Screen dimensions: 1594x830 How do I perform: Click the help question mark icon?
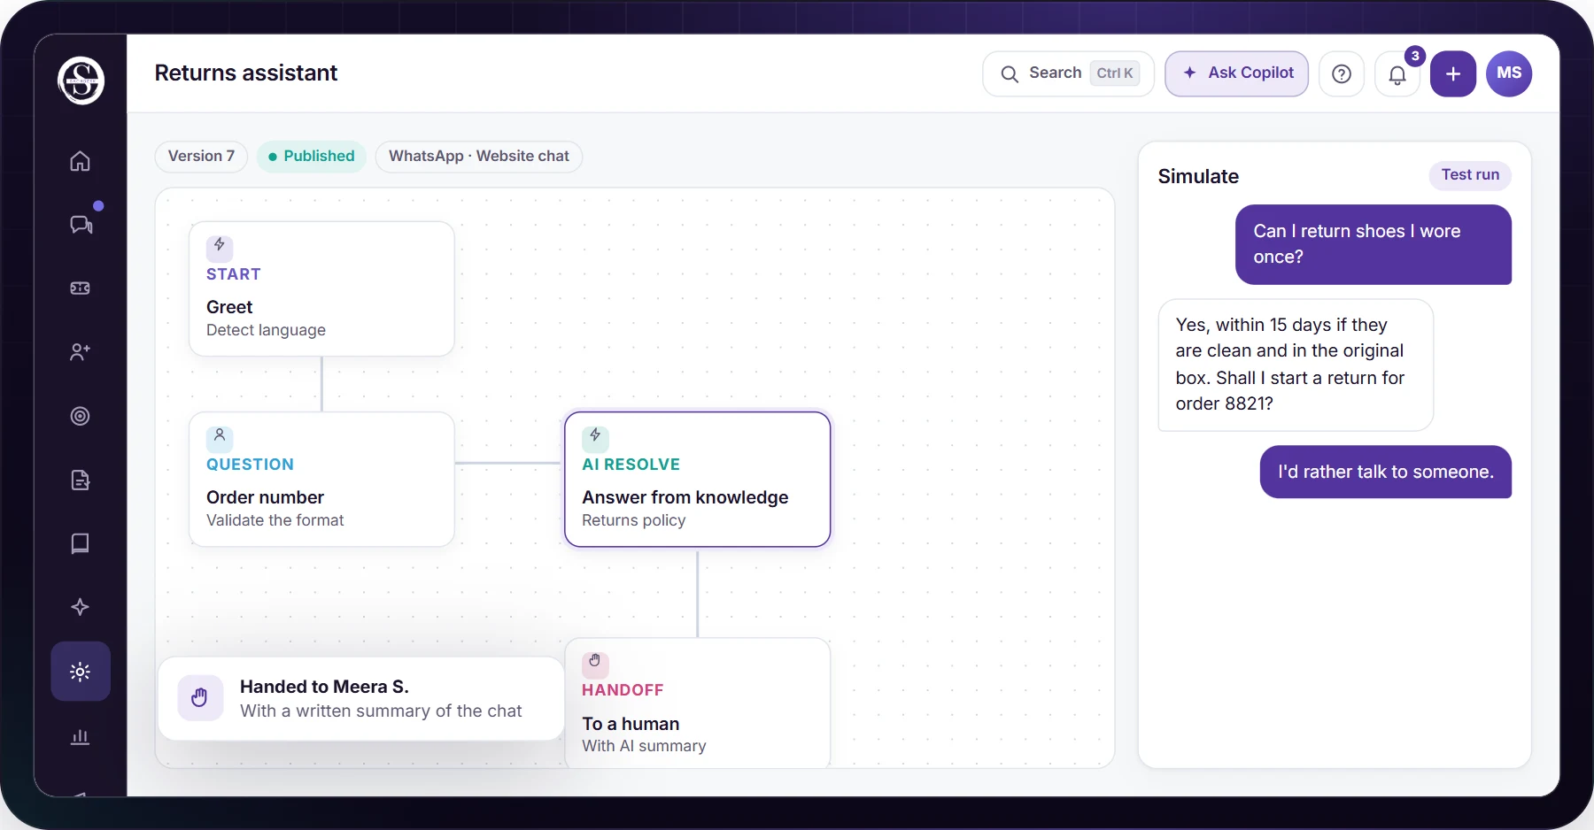click(x=1342, y=73)
